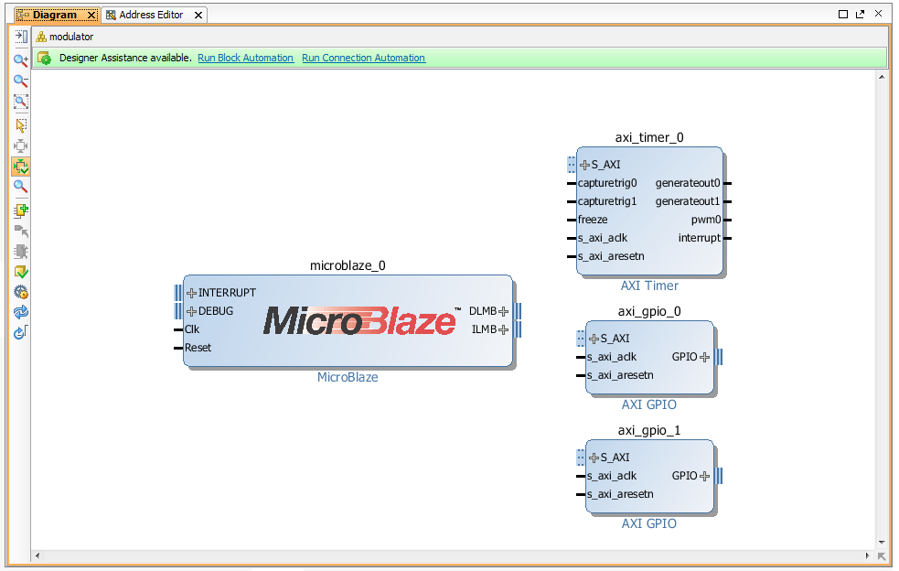Activate the Select Area cursor tool
Viewport: 899px width, 571px height.
coord(21,125)
